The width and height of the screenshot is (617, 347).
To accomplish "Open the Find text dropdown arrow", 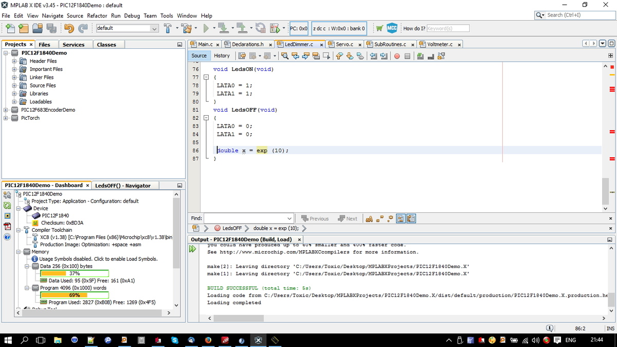I will (x=289, y=218).
